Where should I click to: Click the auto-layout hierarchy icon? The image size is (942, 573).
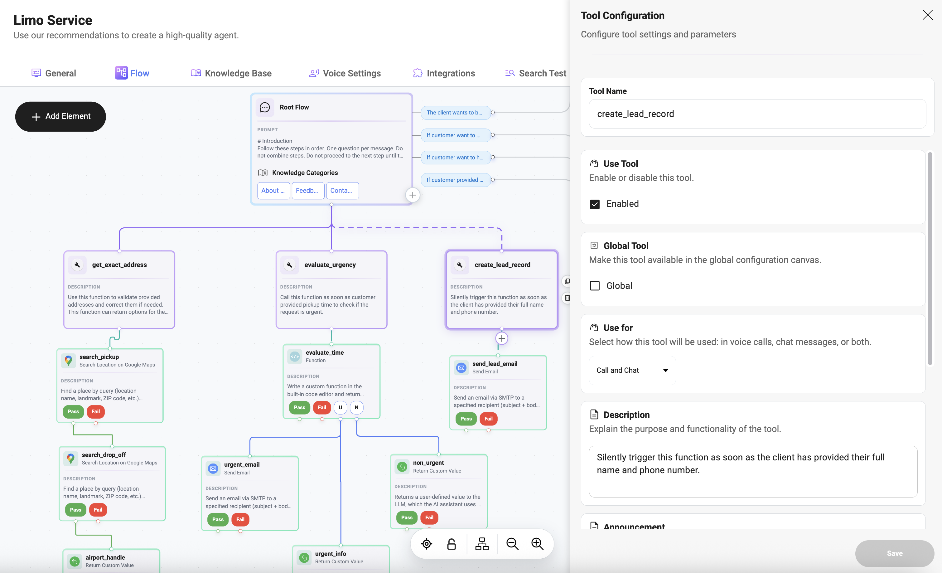482,544
